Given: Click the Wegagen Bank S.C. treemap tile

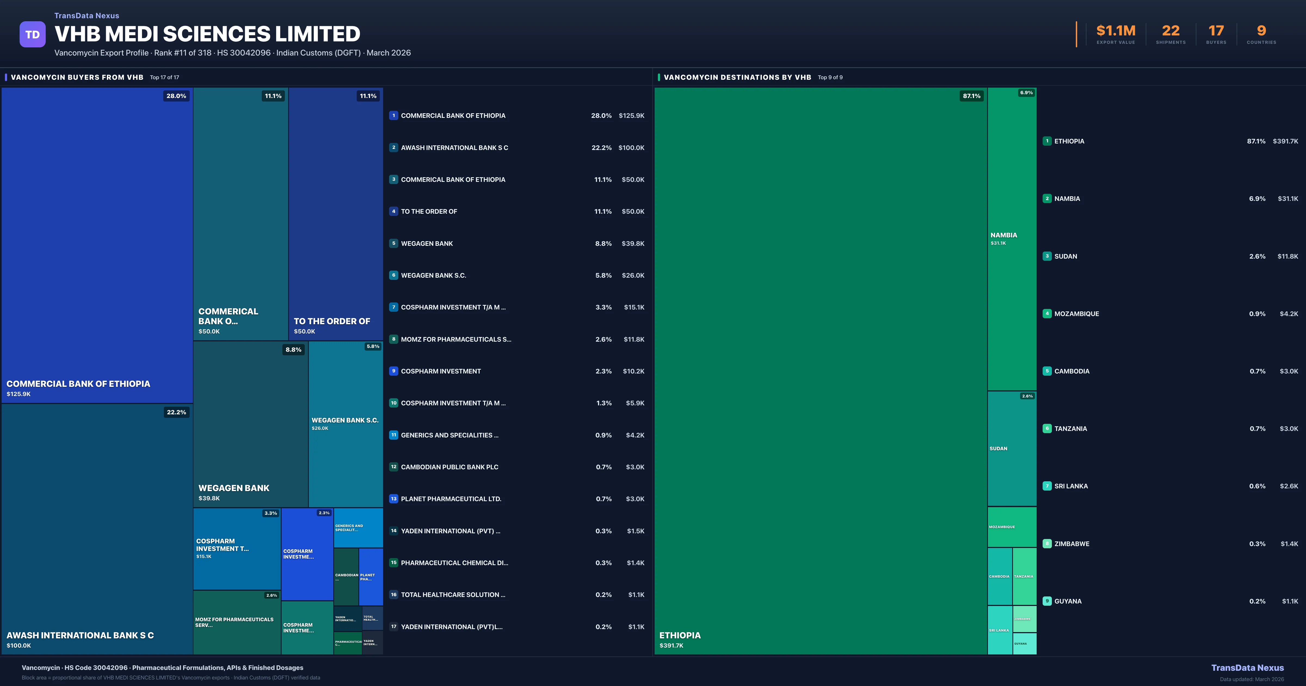Looking at the screenshot, I should [x=345, y=424].
